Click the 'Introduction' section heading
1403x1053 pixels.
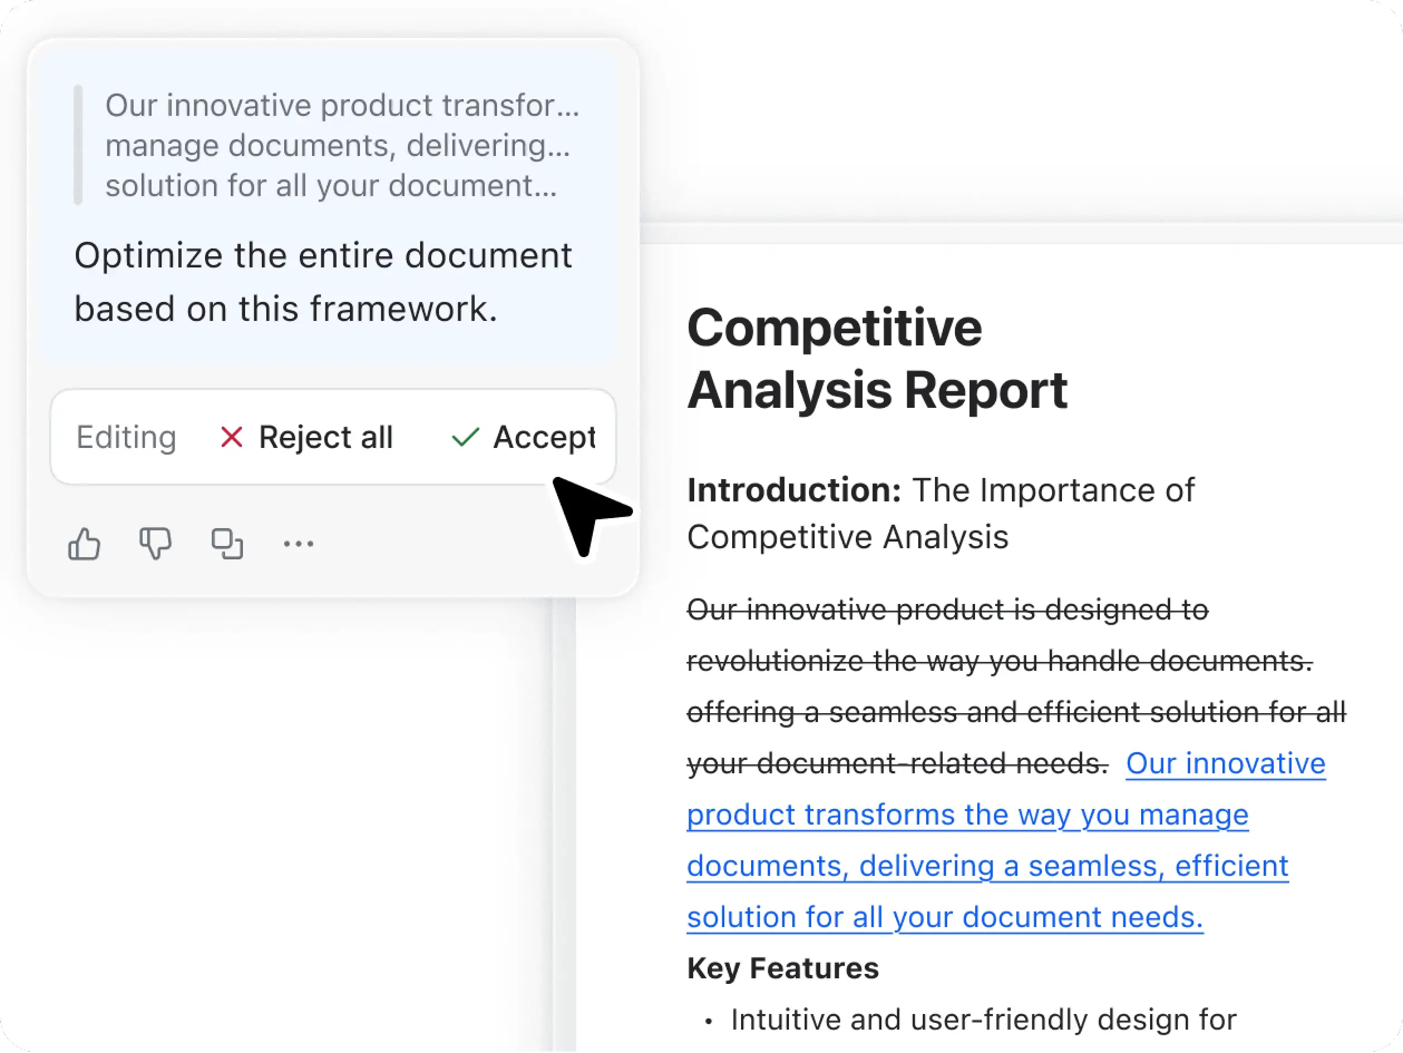[793, 489]
